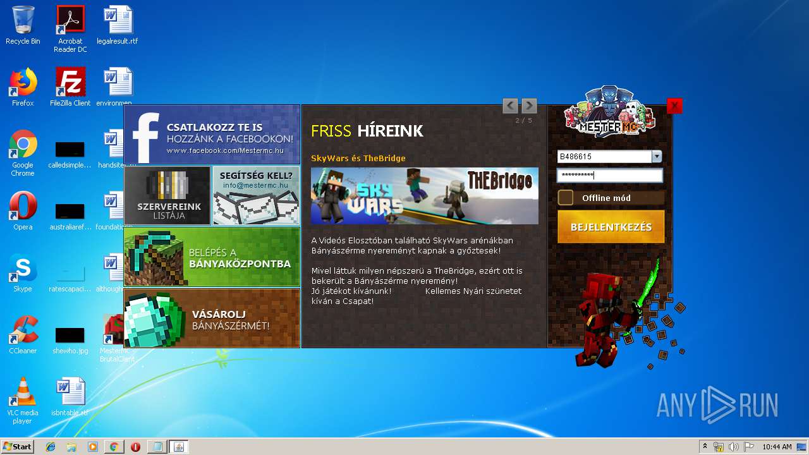Open the ratescapaci file icon
Viewport: 809px width, 455px height.
pyautogui.click(x=70, y=277)
